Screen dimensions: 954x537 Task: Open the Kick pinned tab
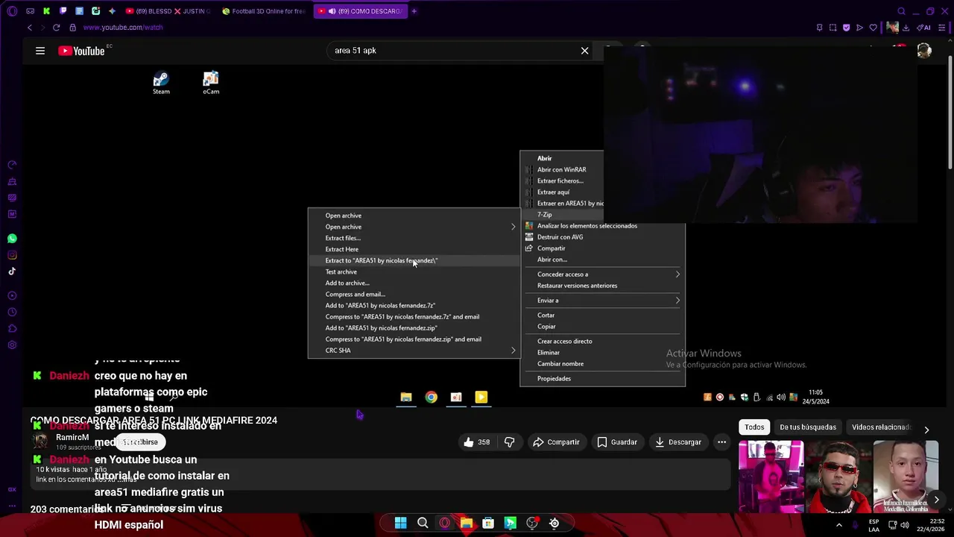(x=46, y=11)
